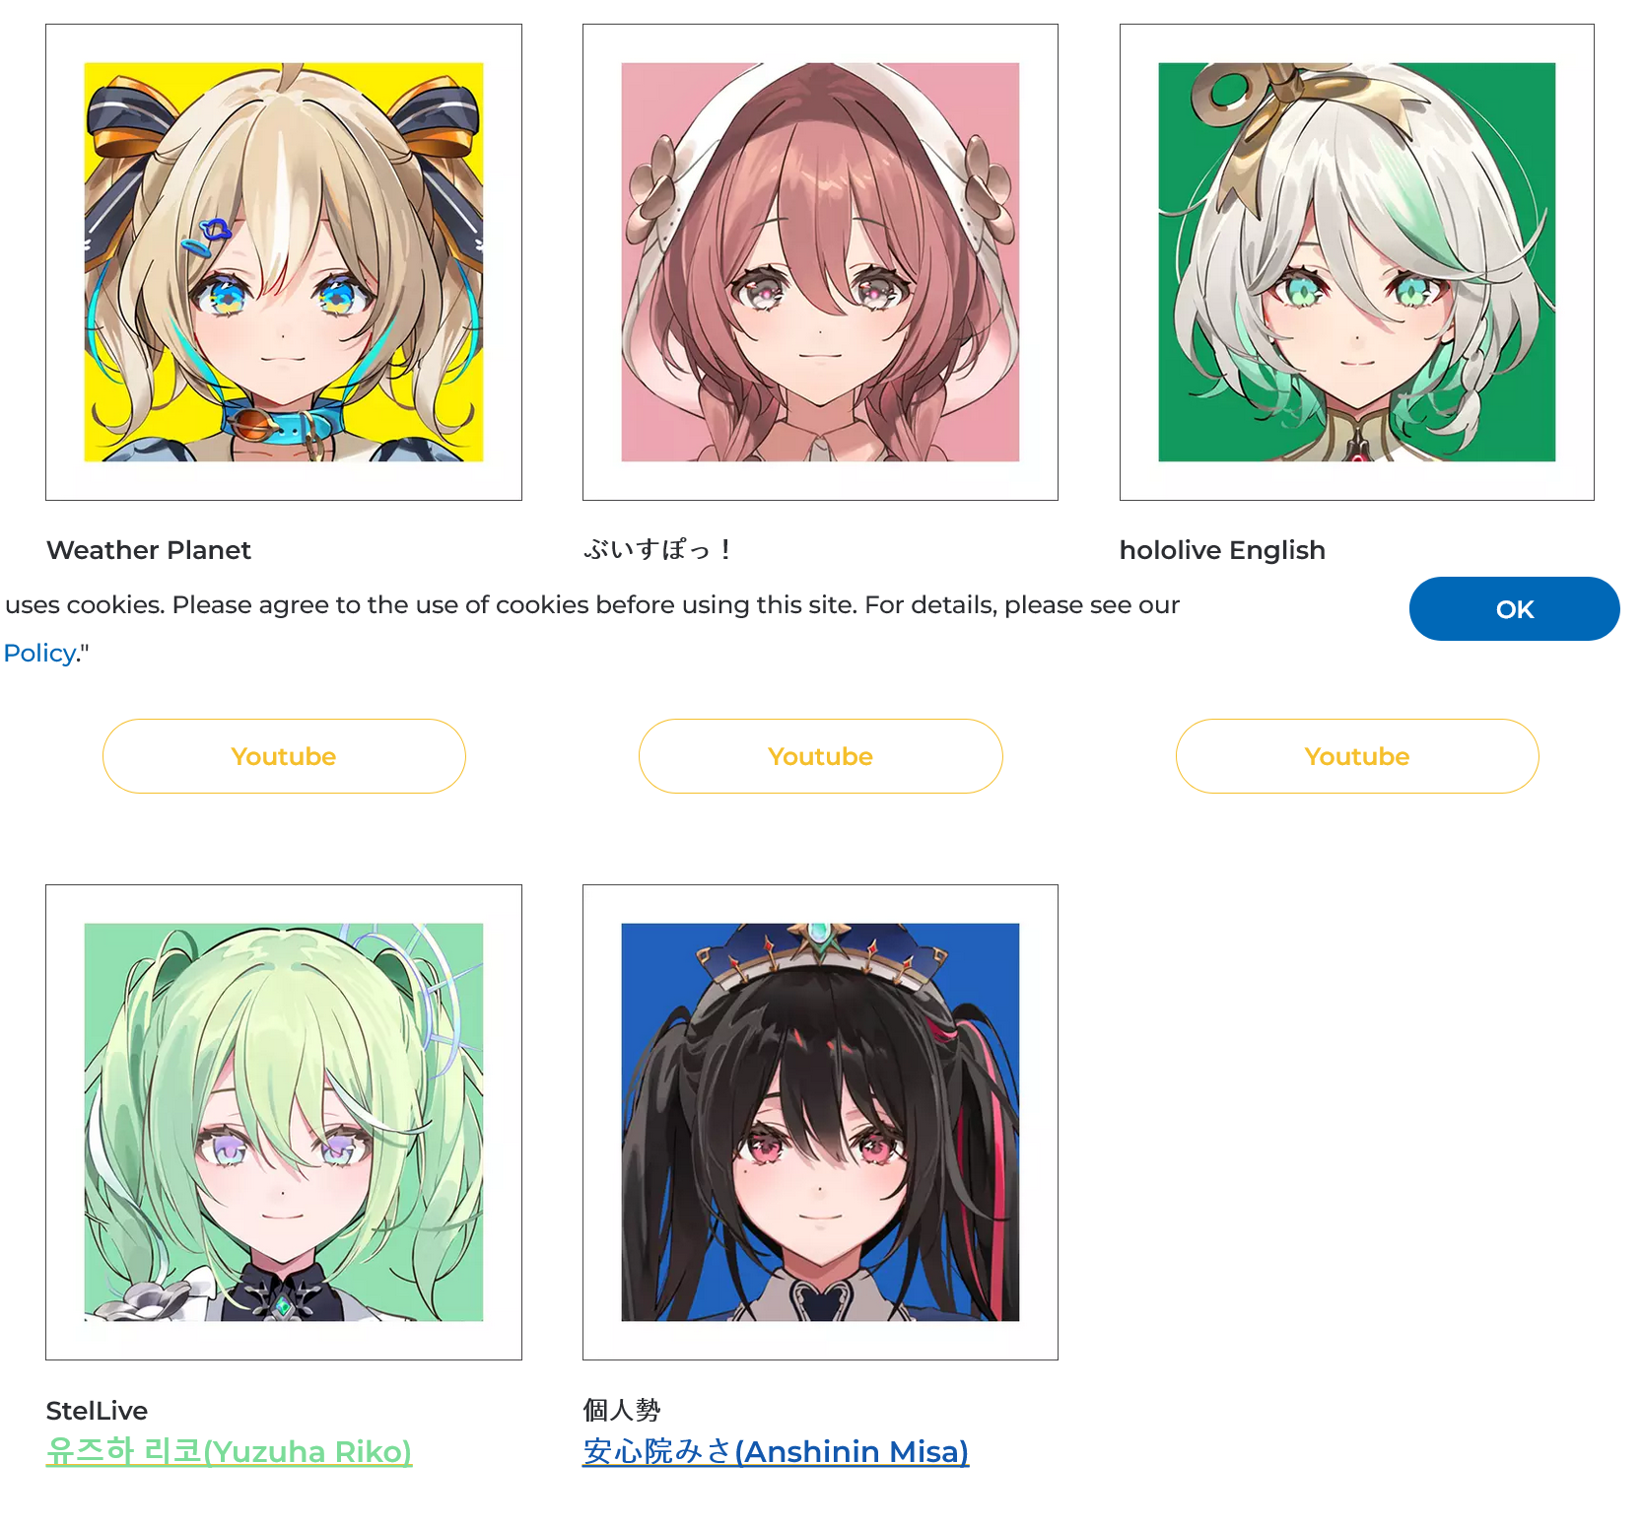Click the cookie notice message text

coord(592,604)
